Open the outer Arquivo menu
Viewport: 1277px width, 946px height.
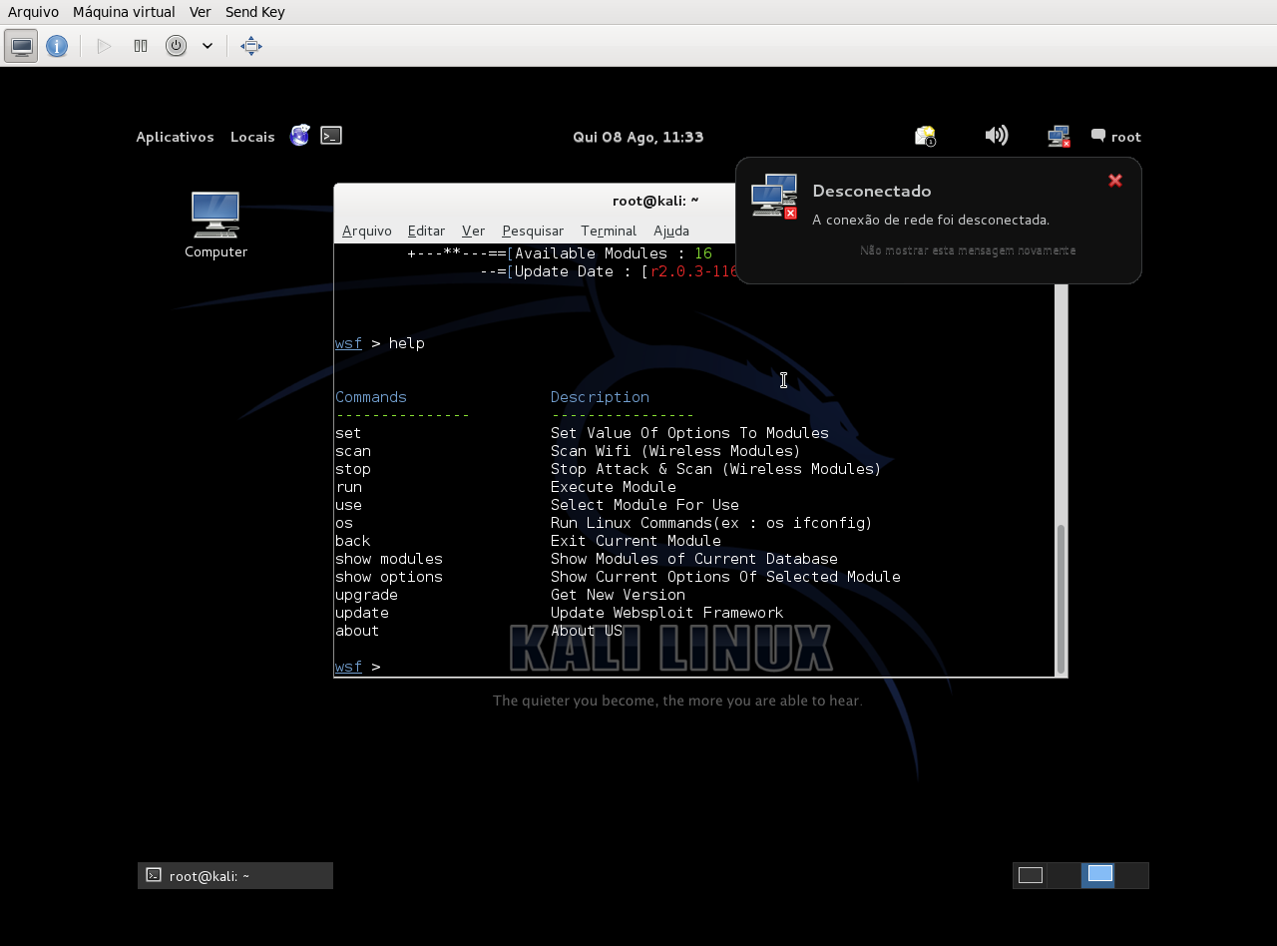click(x=33, y=12)
